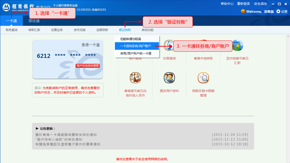Select 功能申请与取消 menu entry
290x163 pixels.
click(x=130, y=39)
